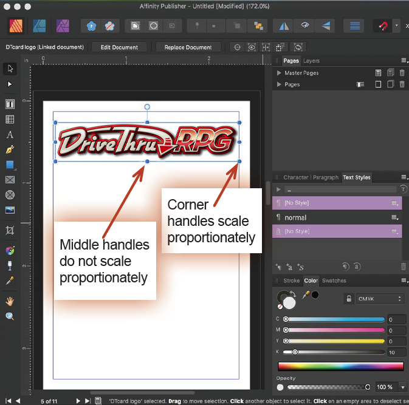Activate the Vector Crop tool

click(10, 230)
